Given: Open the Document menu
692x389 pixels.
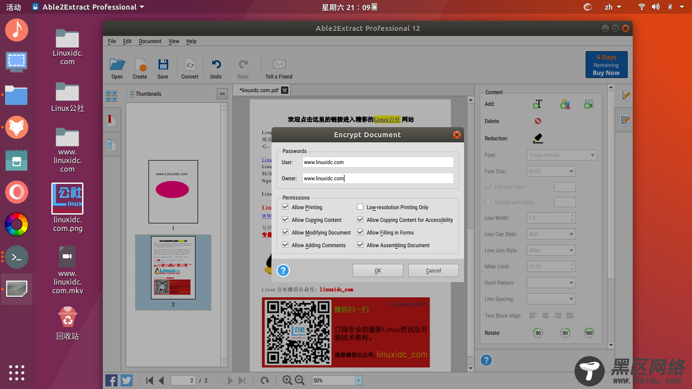Looking at the screenshot, I should 150,41.
